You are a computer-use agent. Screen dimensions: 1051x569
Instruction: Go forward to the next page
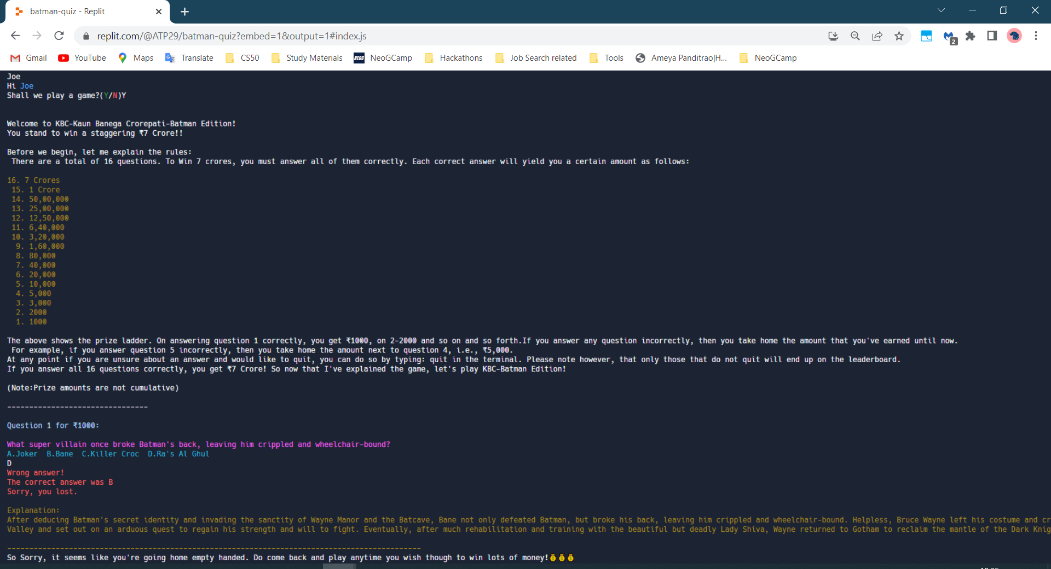pyautogui.click(x=37, y=36)
